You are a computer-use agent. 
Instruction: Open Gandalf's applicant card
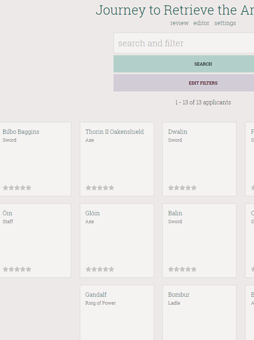point(117,312)
